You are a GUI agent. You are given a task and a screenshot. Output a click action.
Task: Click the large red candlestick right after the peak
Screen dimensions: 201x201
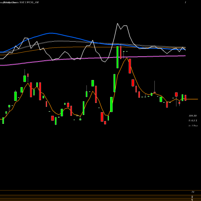(x=130, y=66)
